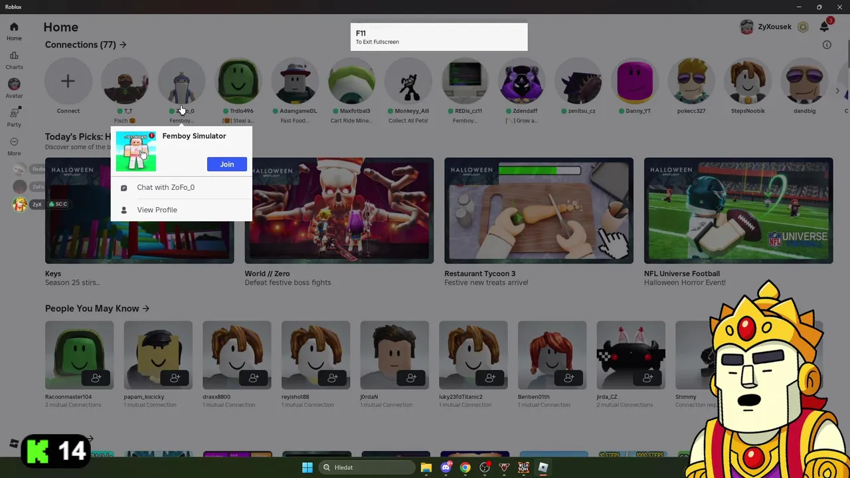Open pokecc327's connection avatar
850x478 pixels.
click(691, 82)
